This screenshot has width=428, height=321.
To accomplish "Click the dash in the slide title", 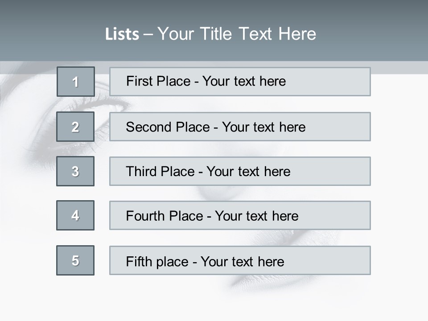I will point(148,34).
